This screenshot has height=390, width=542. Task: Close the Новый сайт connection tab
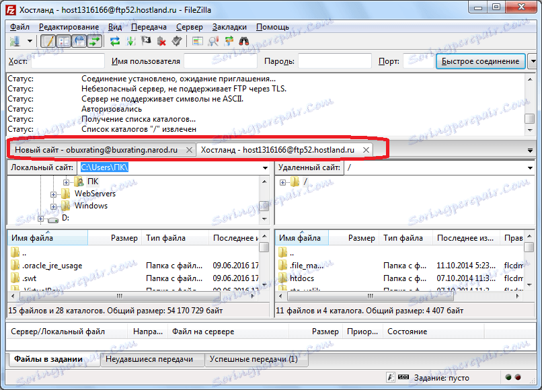[189, 150]
